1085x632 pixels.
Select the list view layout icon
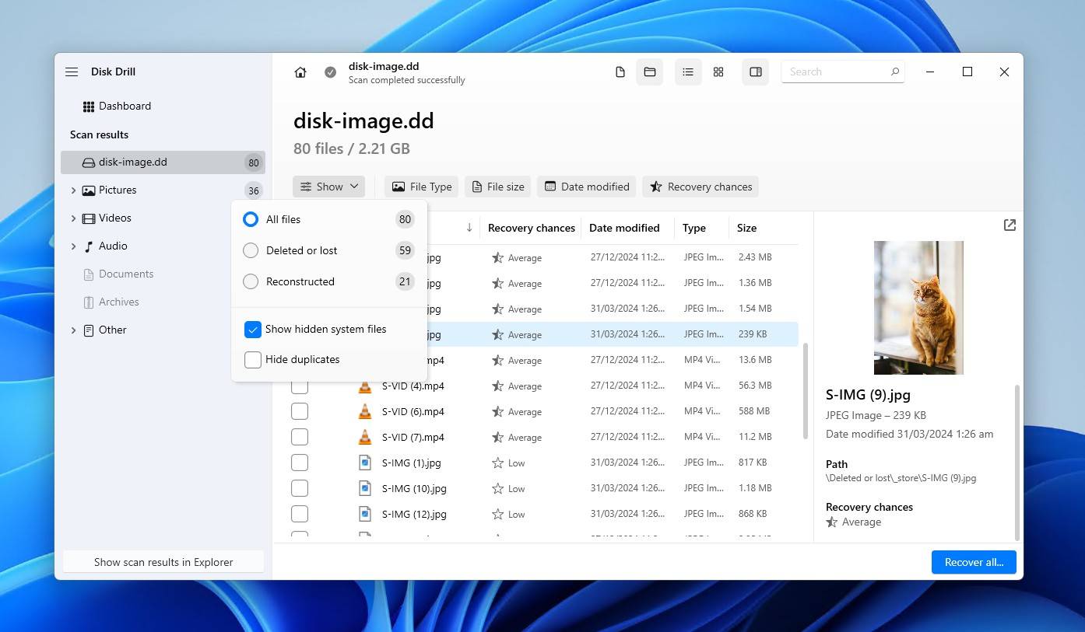point(688,72)
